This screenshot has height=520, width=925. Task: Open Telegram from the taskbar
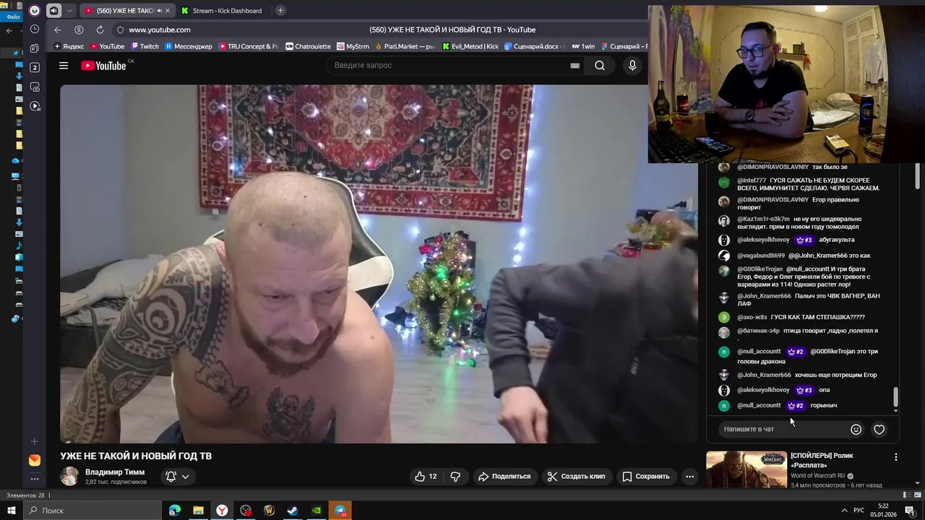(x=340, y=511)
